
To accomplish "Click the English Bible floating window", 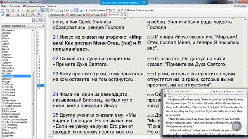I will (205, 113).
